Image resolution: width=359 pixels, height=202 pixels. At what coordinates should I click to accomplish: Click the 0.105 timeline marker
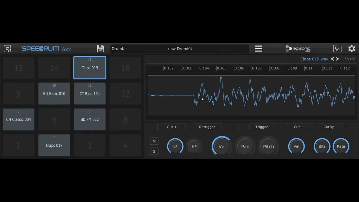[x=222, y=68]
